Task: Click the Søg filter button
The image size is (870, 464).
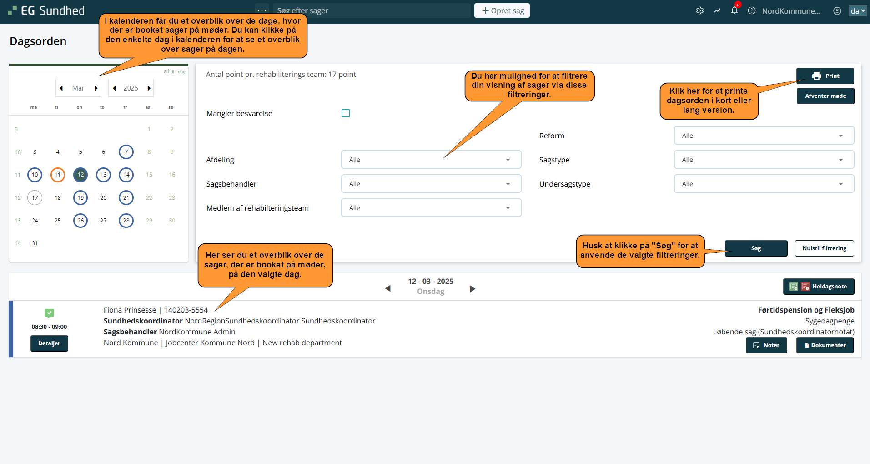Action: click(756, 248)
